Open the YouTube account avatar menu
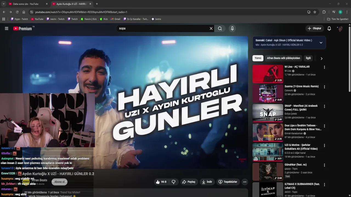 [340, 28]
